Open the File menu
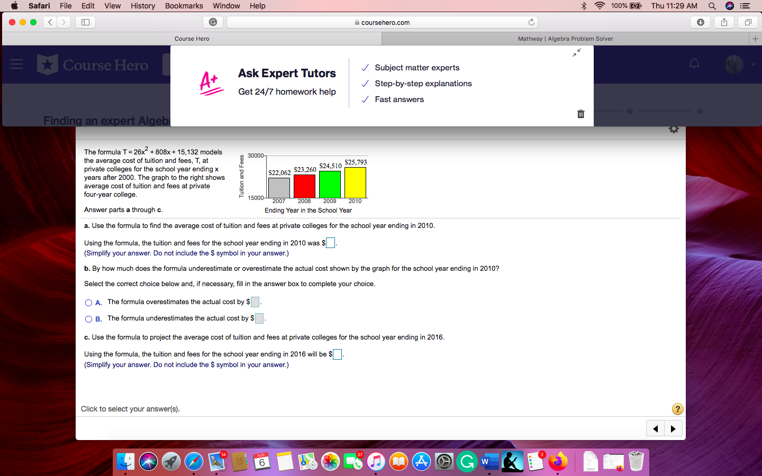The height and width of the screenshot is (476, 762). pos(66,6)
